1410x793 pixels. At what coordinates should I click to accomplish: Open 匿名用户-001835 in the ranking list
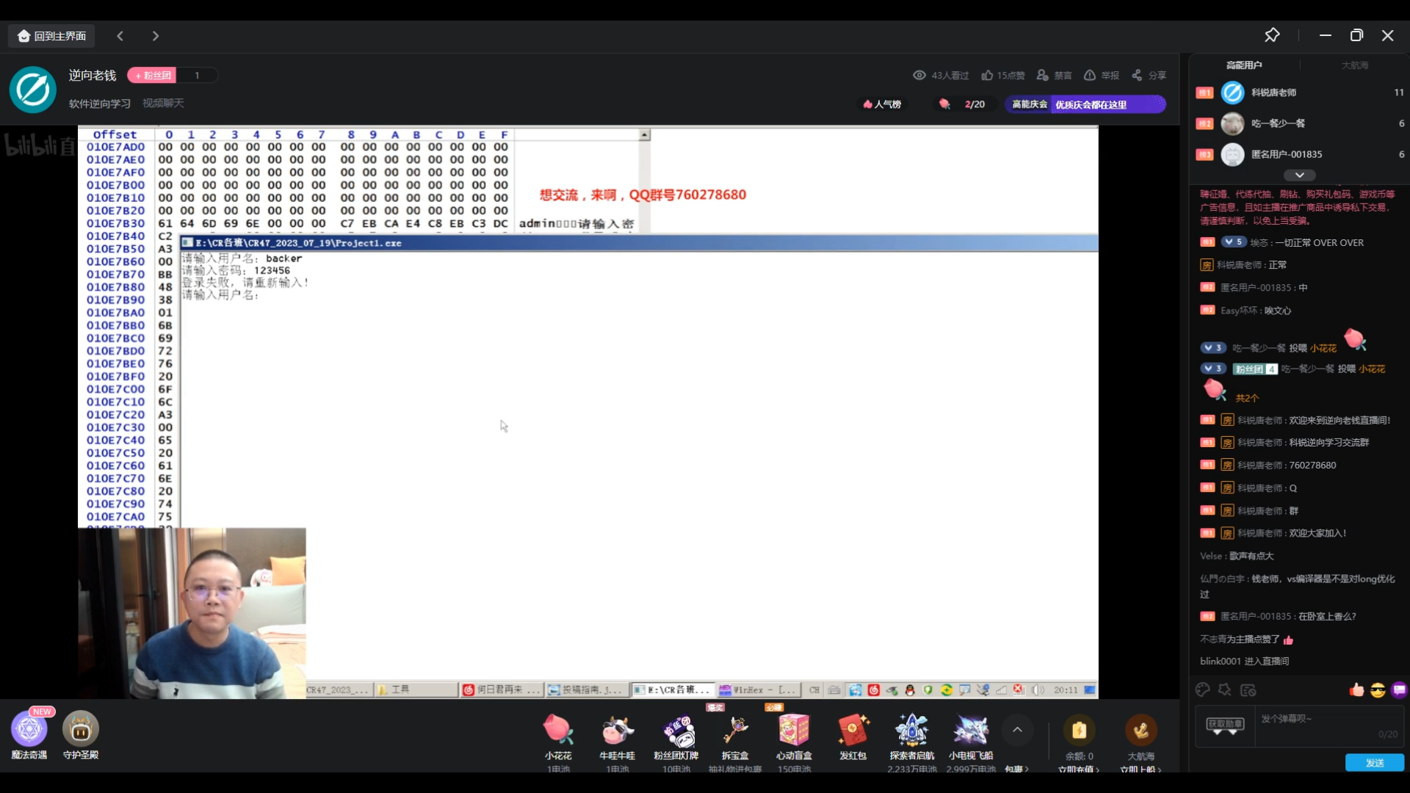(1299, 154)
